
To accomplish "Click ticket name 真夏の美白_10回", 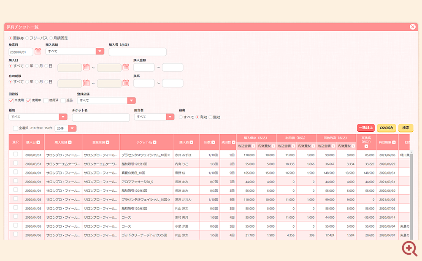I will pyautogui.click(x=133, y=173).
